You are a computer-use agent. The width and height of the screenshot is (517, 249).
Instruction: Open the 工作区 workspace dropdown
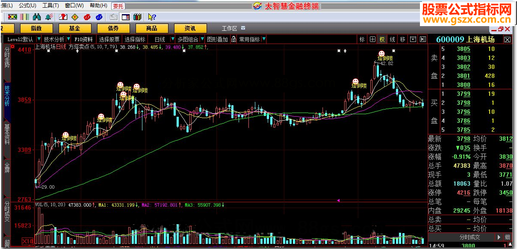click(x=243, y=28)
